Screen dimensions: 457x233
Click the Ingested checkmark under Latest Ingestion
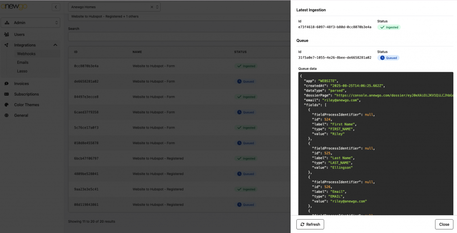click(x=382, y=27)
